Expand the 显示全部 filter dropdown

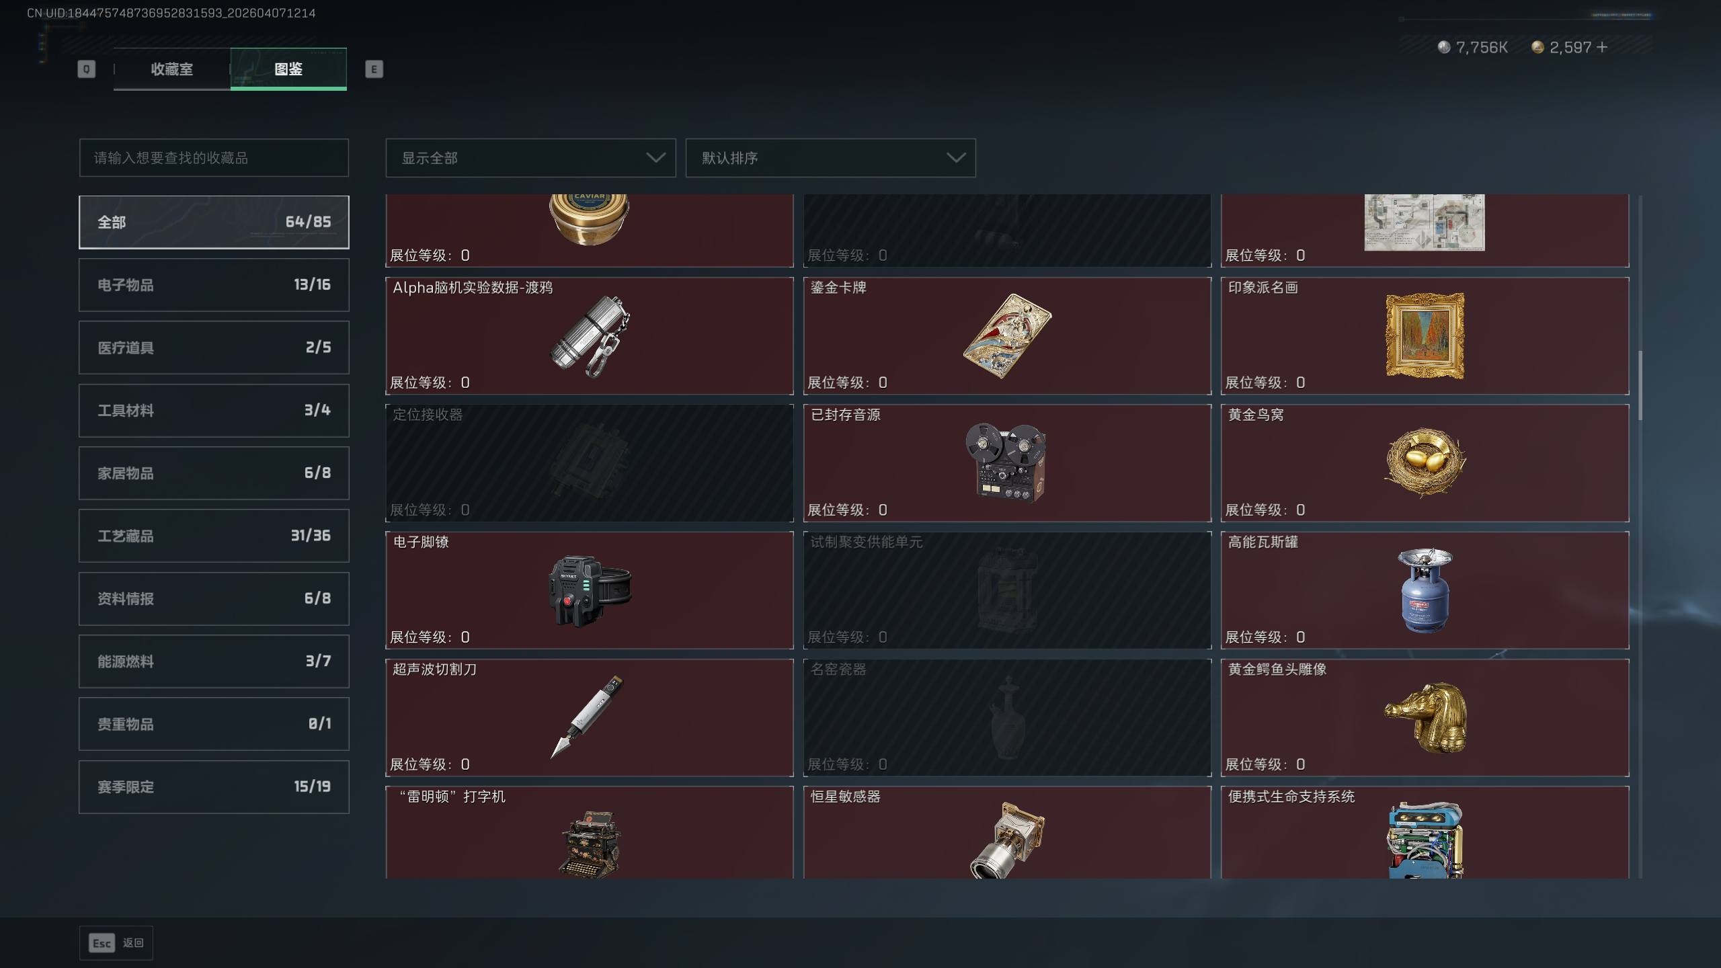pos(530,158)
